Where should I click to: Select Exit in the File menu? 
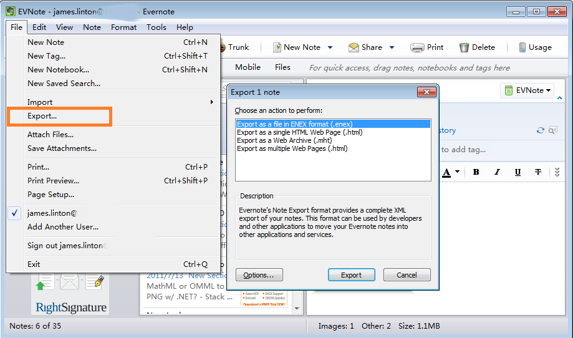pos(113,264)
